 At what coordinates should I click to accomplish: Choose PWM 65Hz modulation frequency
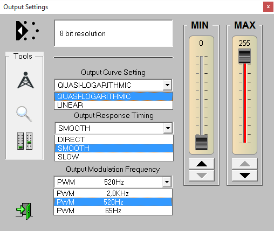pyautogui.click(x=113, y=211)
